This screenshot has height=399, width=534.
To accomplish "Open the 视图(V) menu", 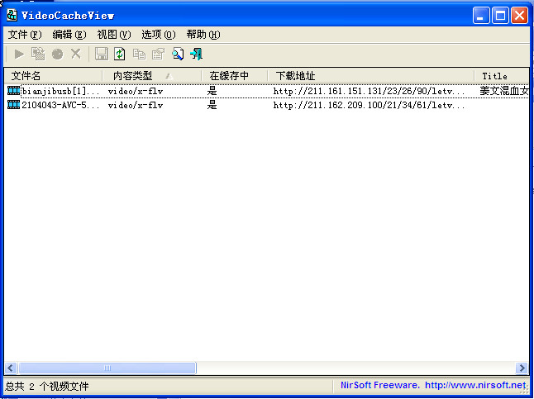I will click(x=114, y=35).
